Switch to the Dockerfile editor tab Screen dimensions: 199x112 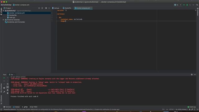point(68,8)
